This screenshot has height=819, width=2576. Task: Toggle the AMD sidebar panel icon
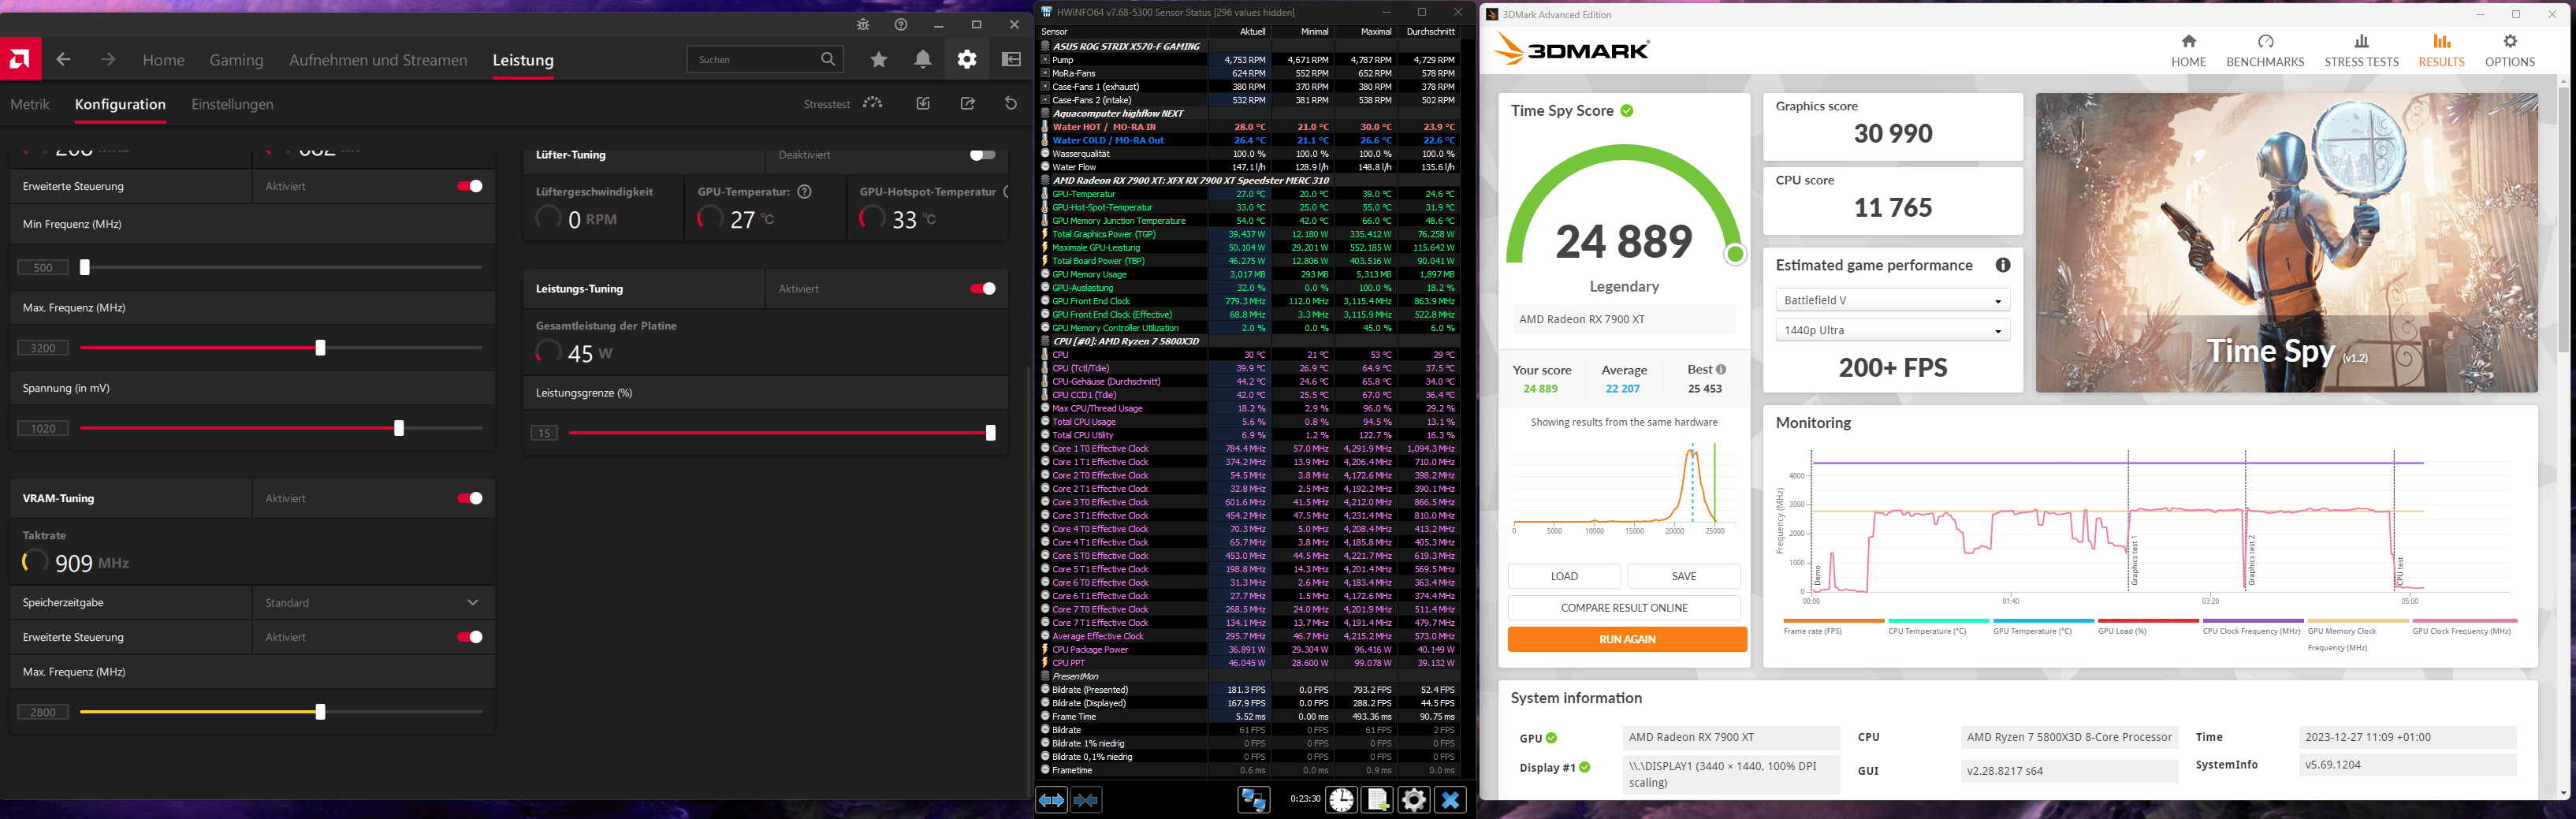click(1011, 60)
